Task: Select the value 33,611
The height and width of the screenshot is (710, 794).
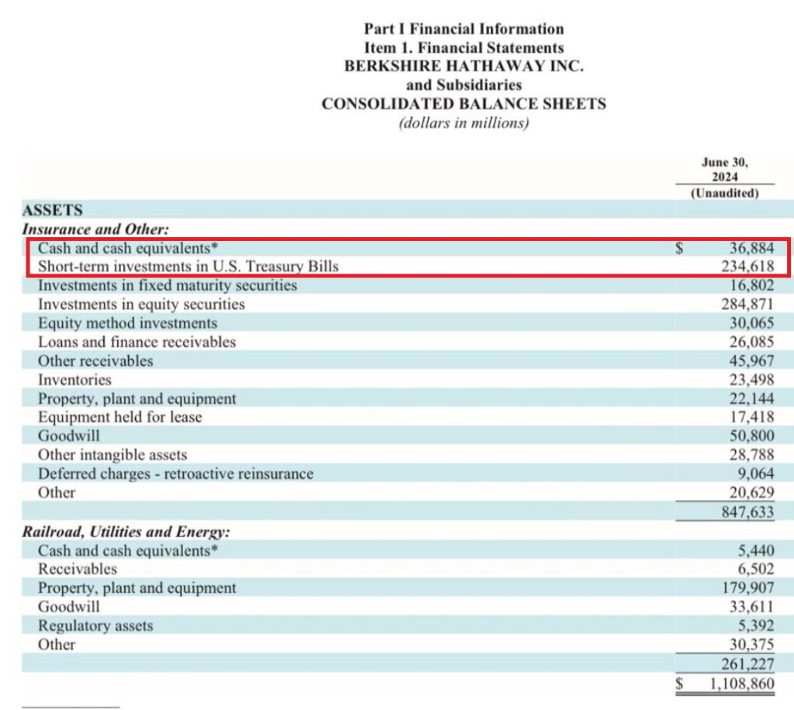Action: click(x=751, y=607)
